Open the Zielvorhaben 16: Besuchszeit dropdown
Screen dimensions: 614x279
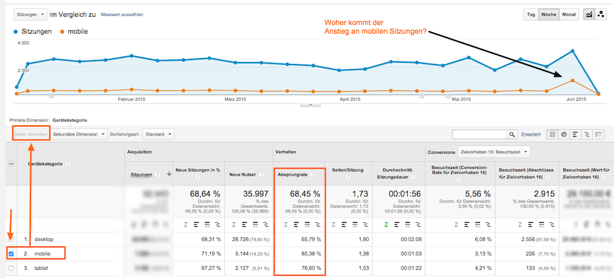493,152
